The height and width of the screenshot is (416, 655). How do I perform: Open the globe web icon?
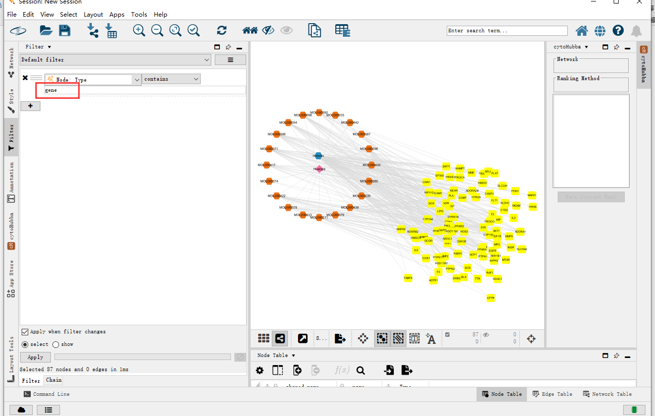600,31
